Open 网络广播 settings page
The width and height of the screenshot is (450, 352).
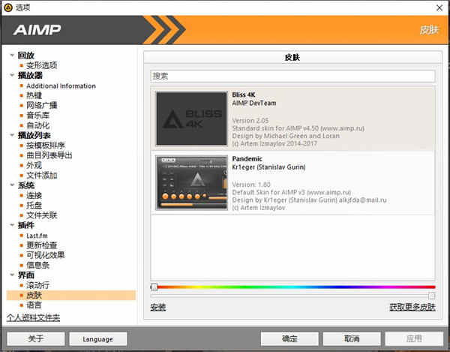(41, 105)
